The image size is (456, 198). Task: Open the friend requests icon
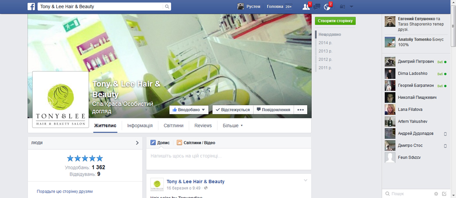(x=306, y=7)
